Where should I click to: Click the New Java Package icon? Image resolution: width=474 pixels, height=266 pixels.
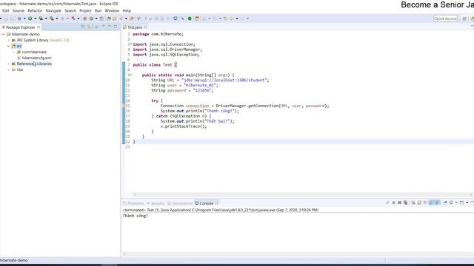[84, 18]
